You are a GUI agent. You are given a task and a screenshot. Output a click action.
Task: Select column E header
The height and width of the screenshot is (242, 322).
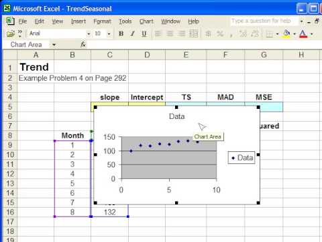coord(186,54)
